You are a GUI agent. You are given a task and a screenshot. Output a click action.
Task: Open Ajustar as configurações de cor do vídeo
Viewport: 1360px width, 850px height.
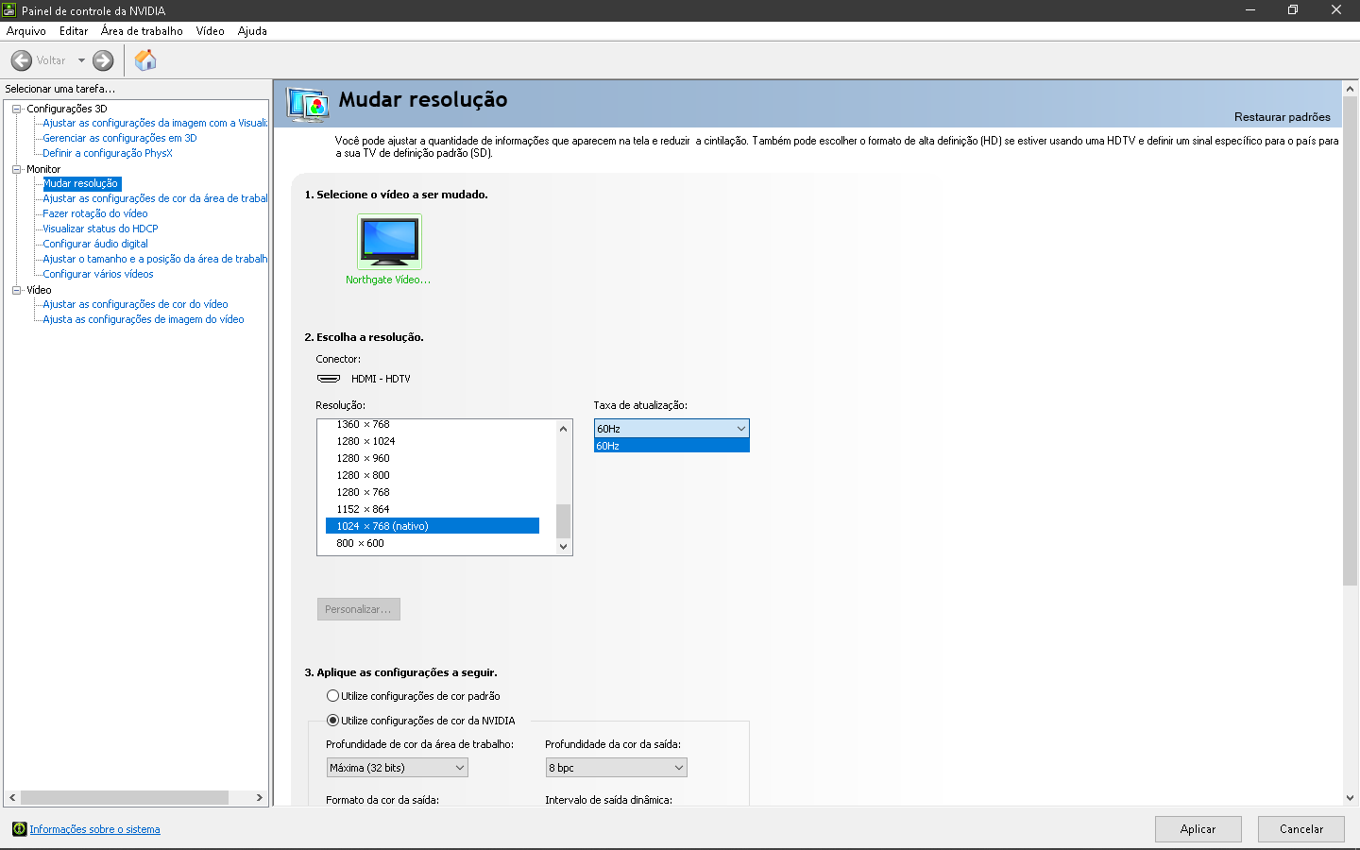pos(135,304)
